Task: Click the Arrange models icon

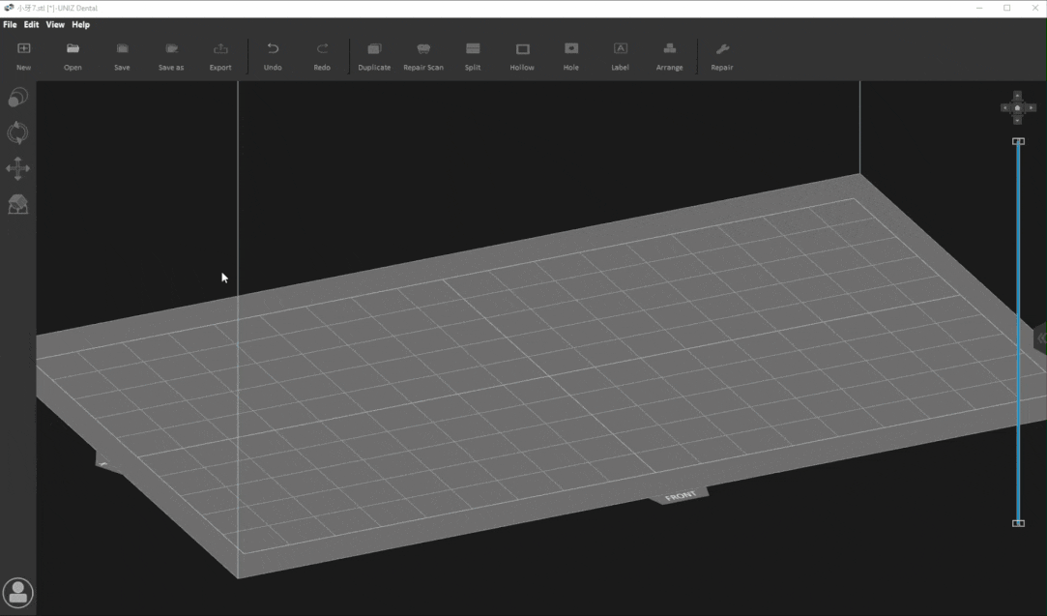Action: point(669,49)
